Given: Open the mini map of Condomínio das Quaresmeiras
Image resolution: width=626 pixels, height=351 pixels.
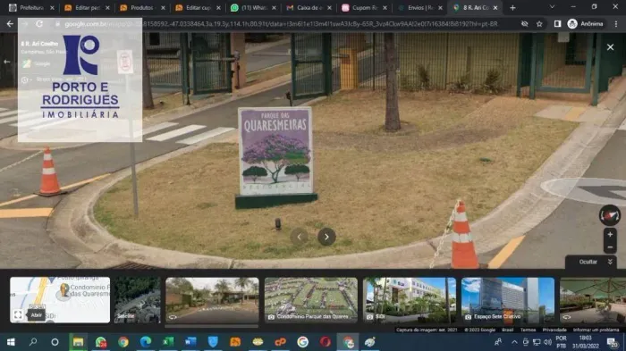Looking at the screenshot, I should point(60,300).
